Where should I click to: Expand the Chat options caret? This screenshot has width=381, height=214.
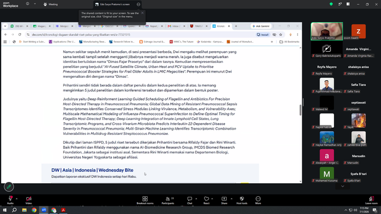pos(196,199)
